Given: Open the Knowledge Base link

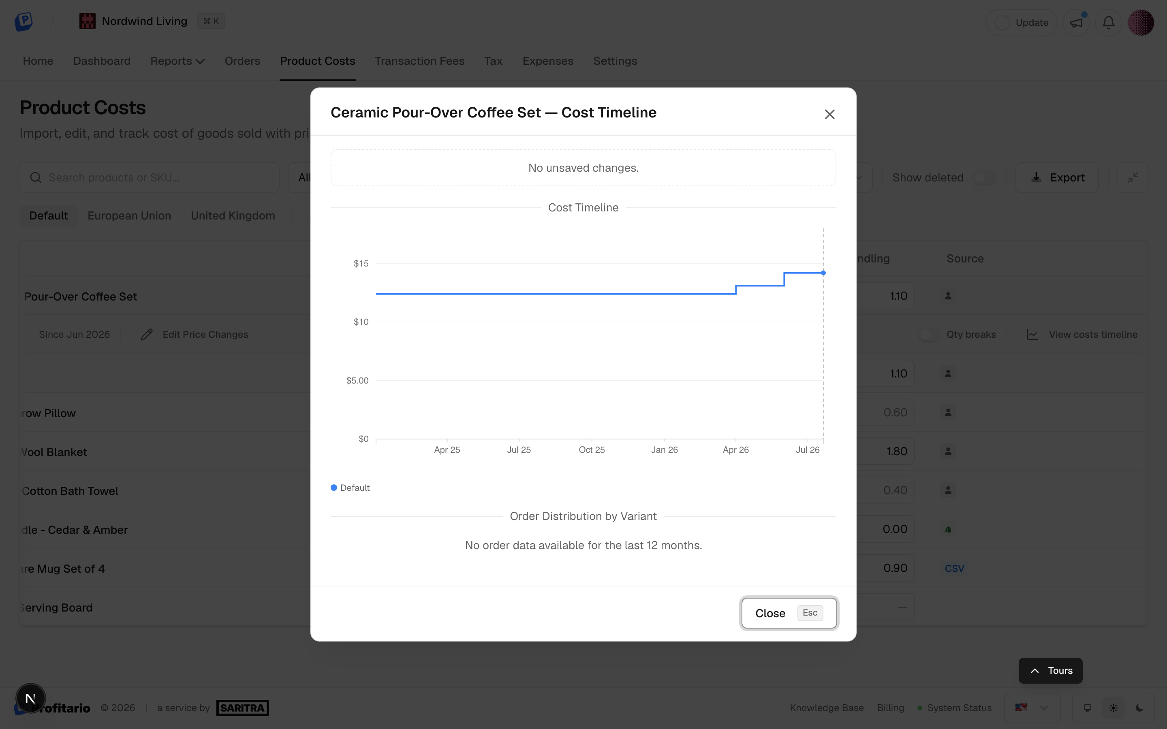Looking at the screenshot, I should click(x=827, y=708).
